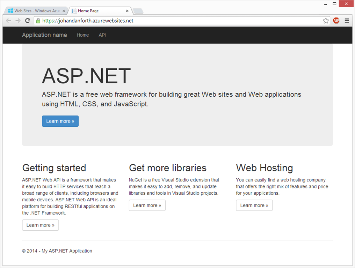Click the large ASP.NET heading
The height and width of the screenshot is (268, 355).
coord(86,76)
